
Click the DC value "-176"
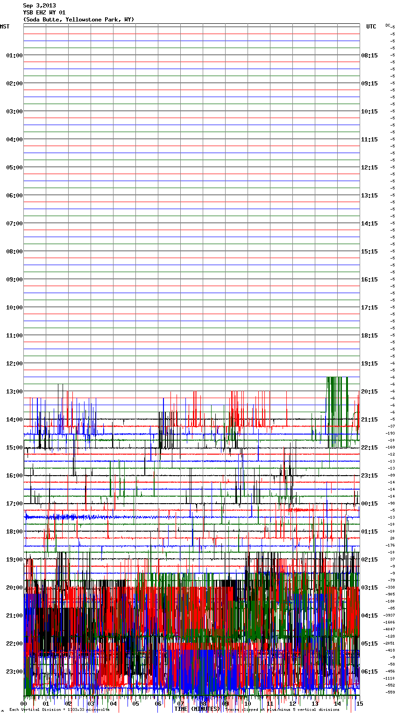point(390,545)
